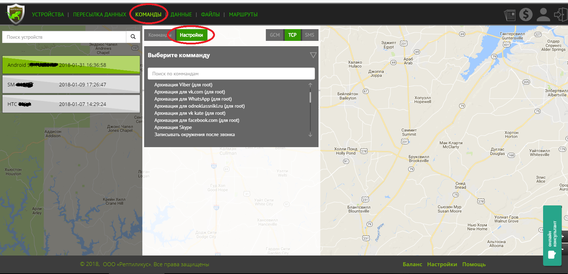Switch to the Настройки tab
The width and height of the screenshot is (568, 274).
pyautogui.click(x=191, y=35)
